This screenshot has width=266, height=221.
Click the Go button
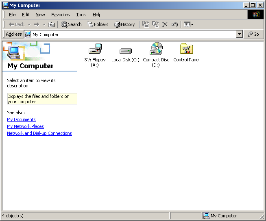(x=253, y=34)
